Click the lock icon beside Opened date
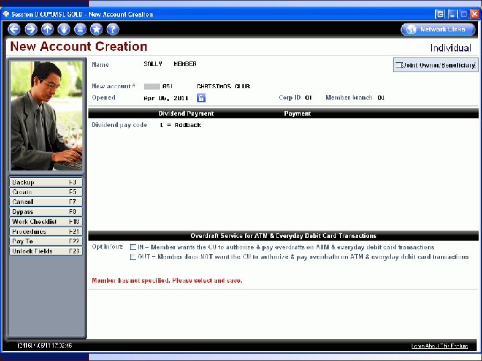Screen dimensions: 482x361 point(201,98)
